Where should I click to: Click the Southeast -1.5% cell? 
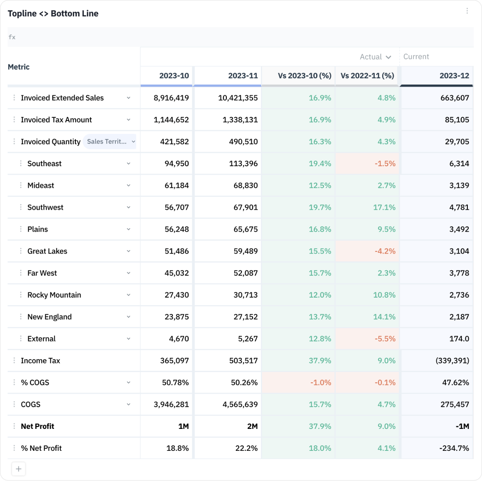pyautogui.click(x=367, y=163)
